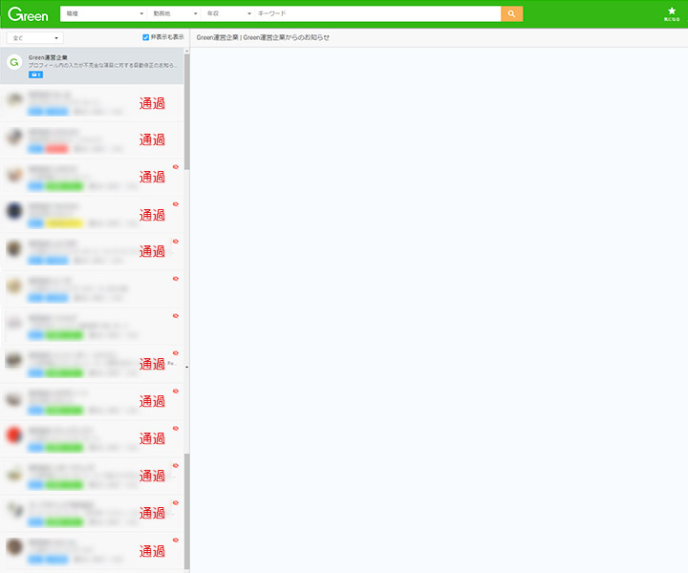The image size is (688, 573).
Task: Click the dark navy avatar in message list
Action: tap(14, 211)
